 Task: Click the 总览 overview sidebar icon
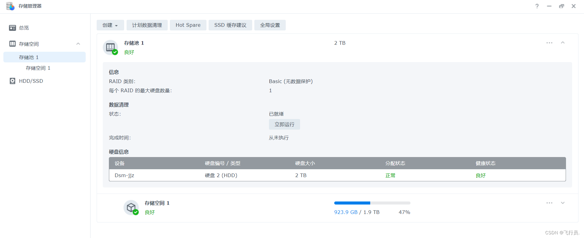pos(13,28)
